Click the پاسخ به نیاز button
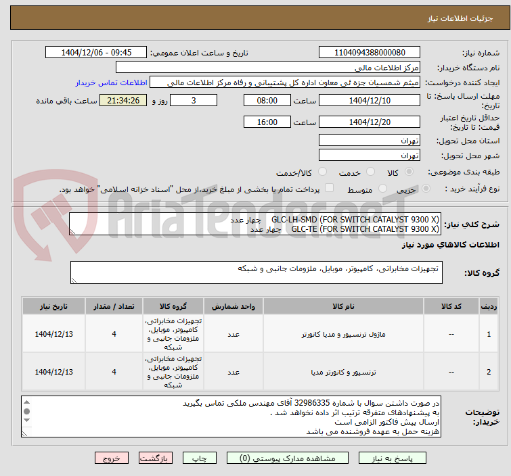 (x=392, y=458)
